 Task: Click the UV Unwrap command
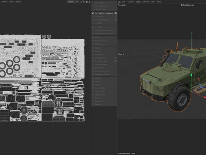tap(99, 17)
